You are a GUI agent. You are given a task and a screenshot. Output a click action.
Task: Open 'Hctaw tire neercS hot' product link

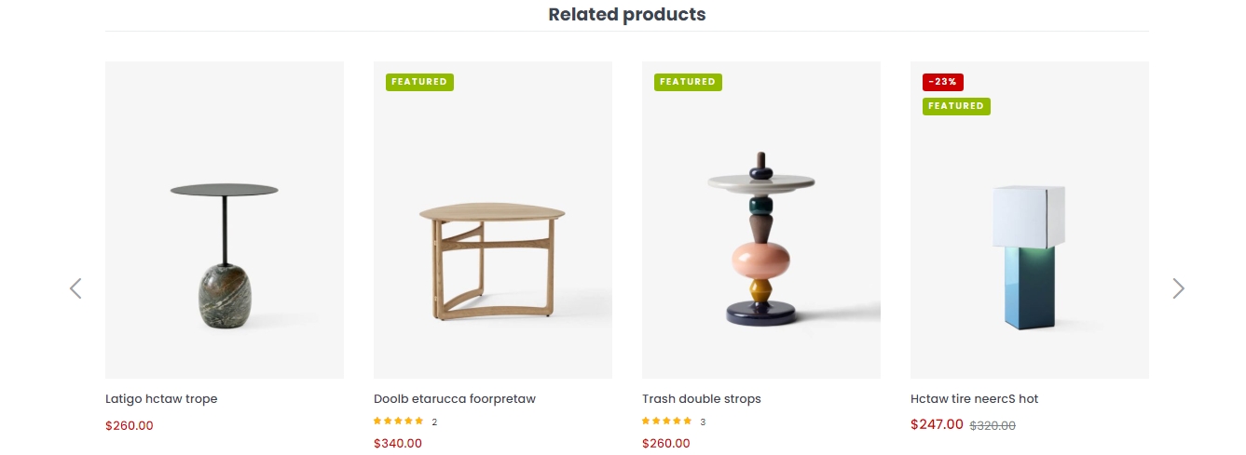pos(974,399)
